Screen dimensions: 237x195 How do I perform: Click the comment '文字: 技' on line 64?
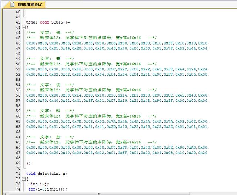50,137
